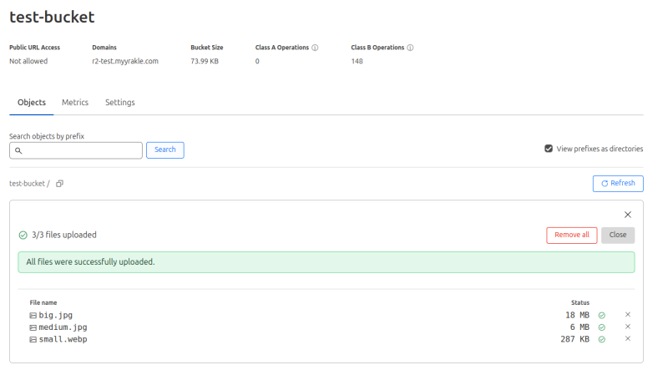Image resolution: width=668 pixels, height=365 pixels.
Task: Click the Remove all button
Action: click(572, 235)
